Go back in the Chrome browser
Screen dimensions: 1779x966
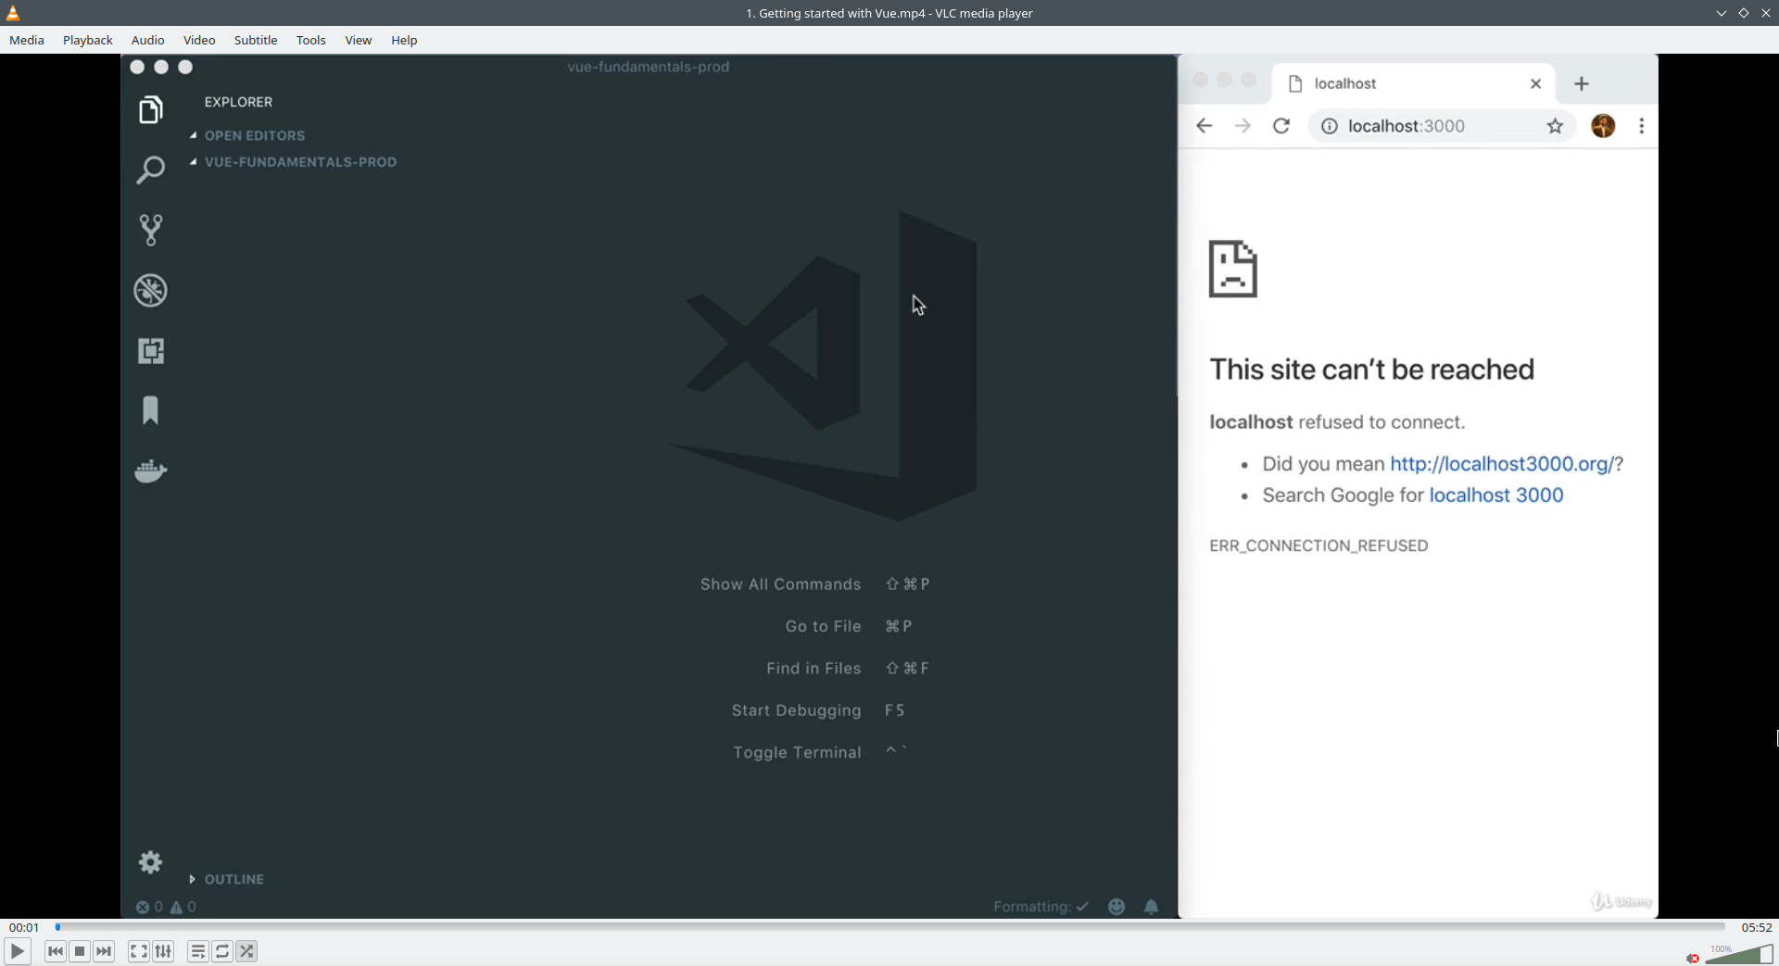(1204, 126)
